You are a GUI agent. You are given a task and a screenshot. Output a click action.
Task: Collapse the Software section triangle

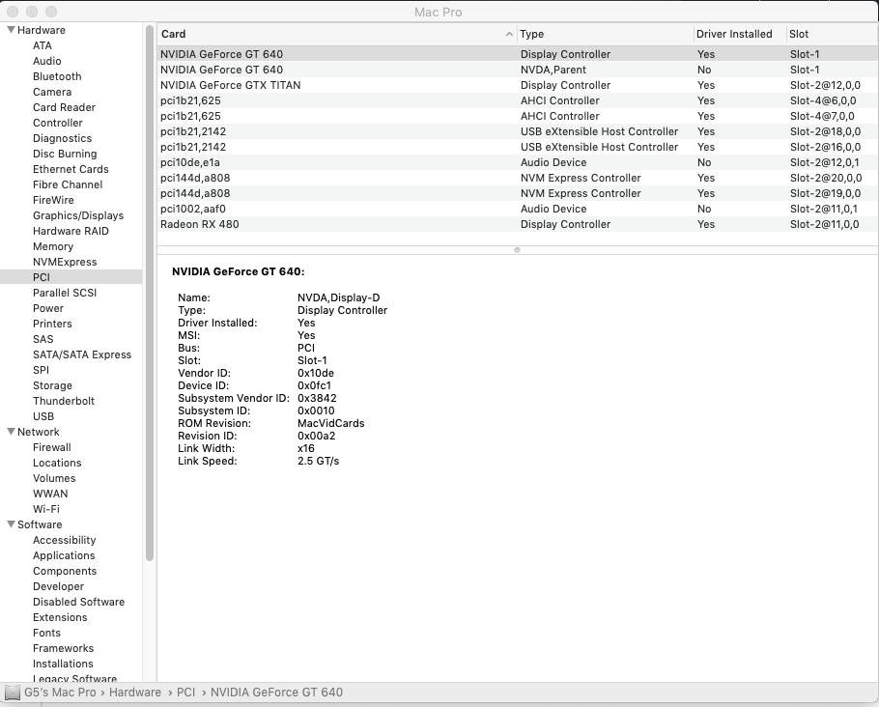pyautogui.click(x=11, y=524)
